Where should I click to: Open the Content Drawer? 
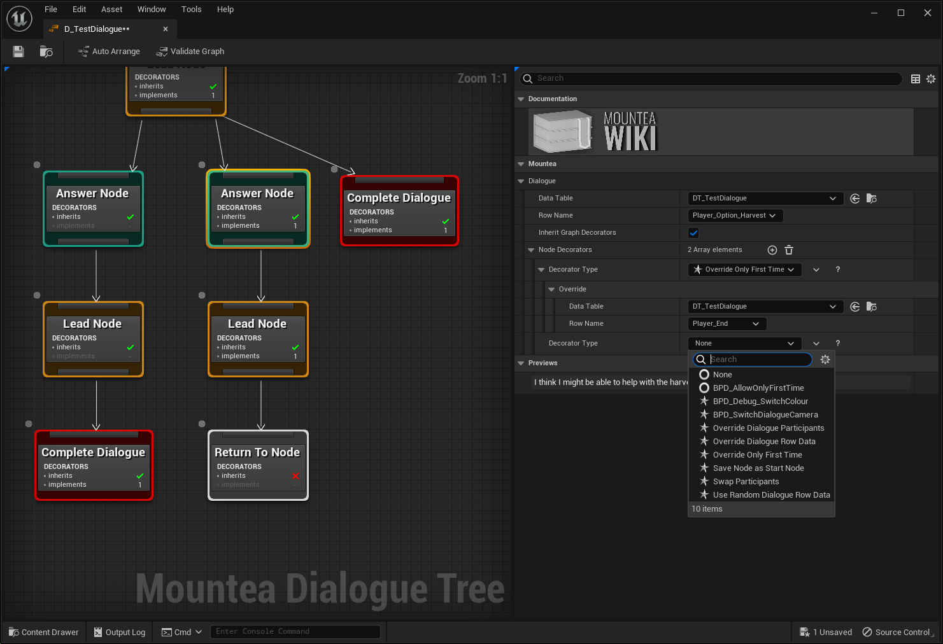click(x=44, y=632)
